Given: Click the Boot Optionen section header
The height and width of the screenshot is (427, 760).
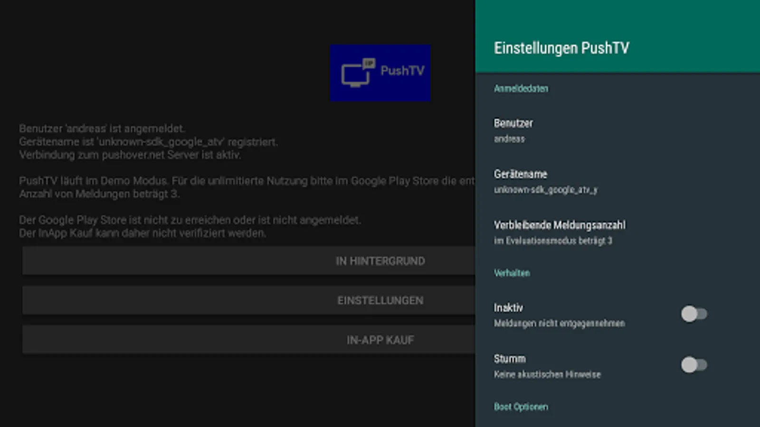Looking at the screenshot, I should click(x=521, y=407).
